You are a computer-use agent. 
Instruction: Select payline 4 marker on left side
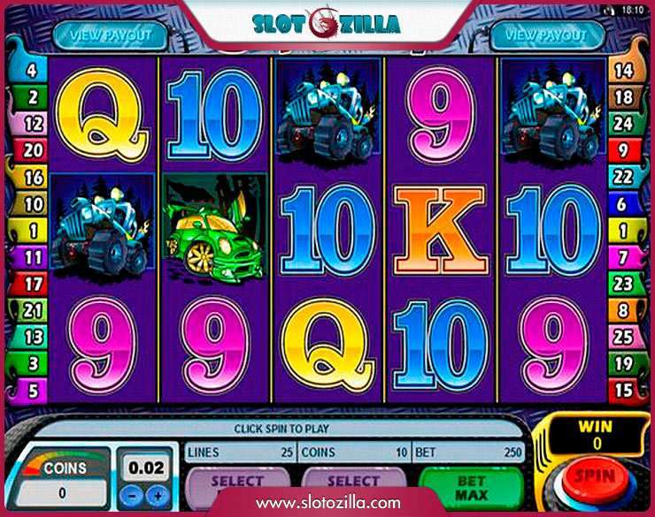click(30, 71)
